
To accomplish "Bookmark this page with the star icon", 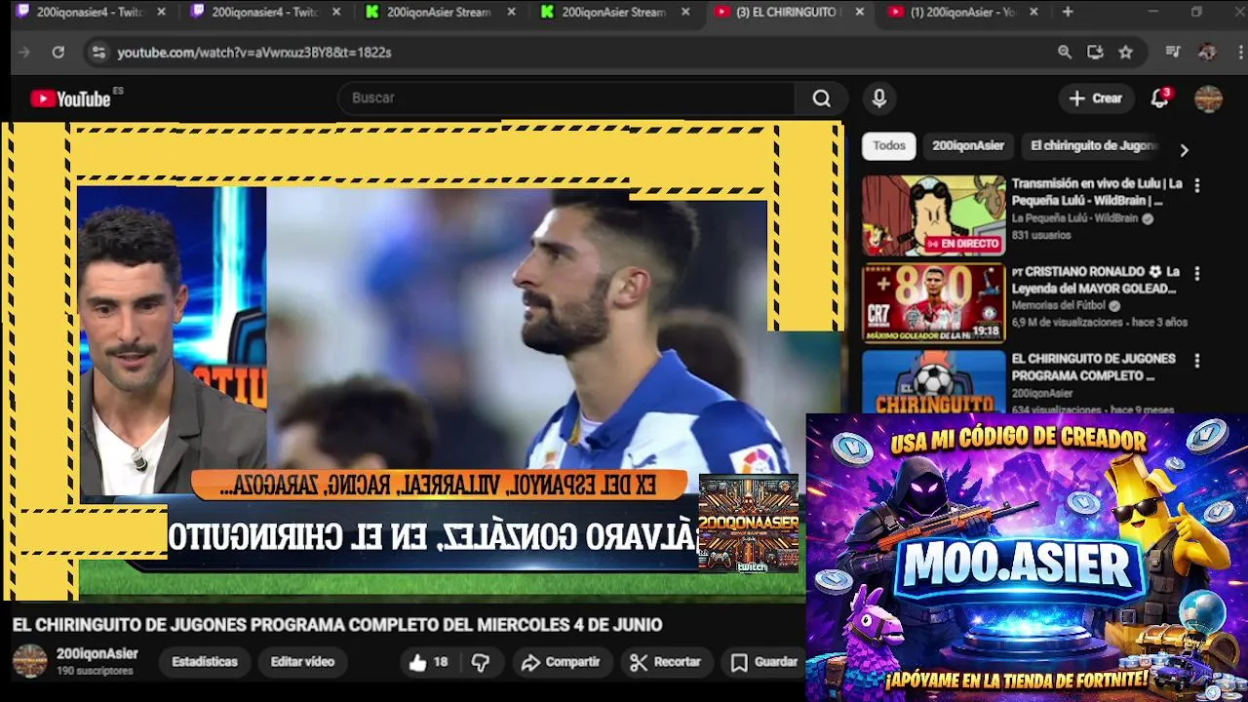I will coord(1126,52).
